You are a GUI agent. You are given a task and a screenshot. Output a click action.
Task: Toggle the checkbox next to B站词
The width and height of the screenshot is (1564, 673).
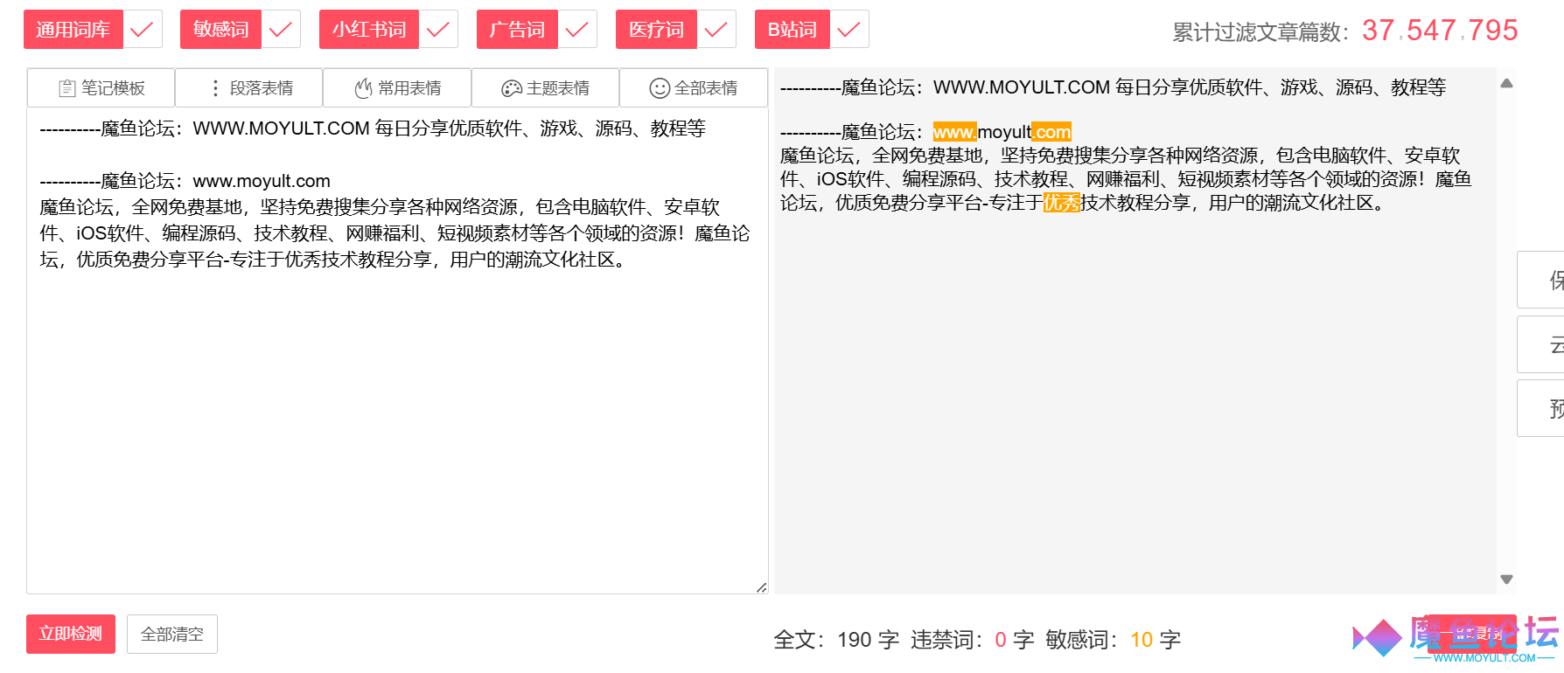pos(849,30)
